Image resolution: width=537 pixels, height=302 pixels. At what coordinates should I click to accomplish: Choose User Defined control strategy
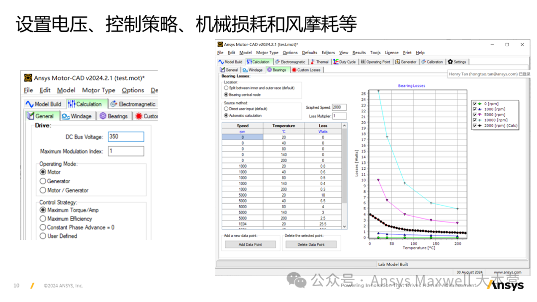click(x=43, y=236)
